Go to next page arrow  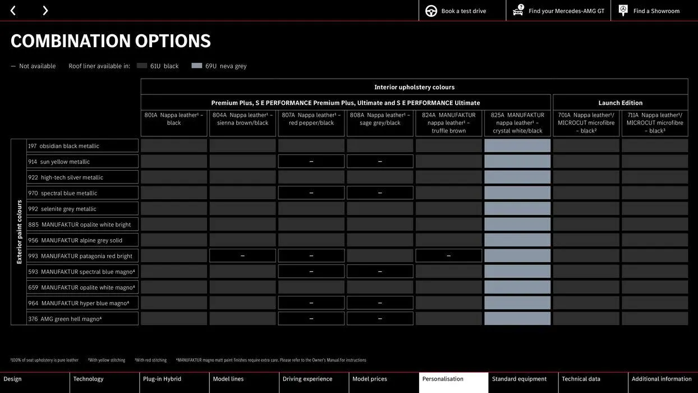pos(45,11)
